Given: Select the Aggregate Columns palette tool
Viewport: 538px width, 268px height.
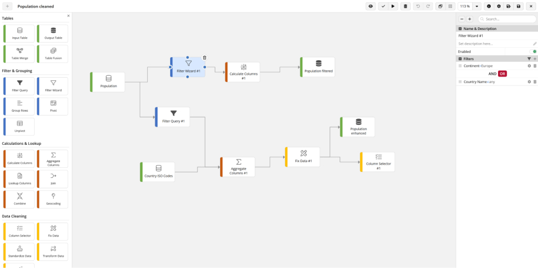Looking at the screenshot, I should coord(53,159).
